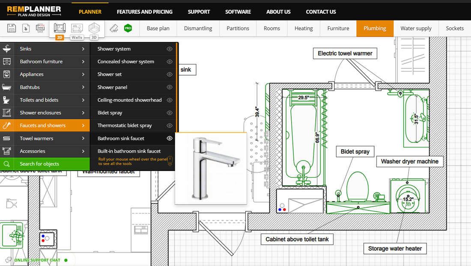The width and height of the screenshot is (471, 266).
Task: Switch to Walls view mode
Action: (x=77, y=31)
